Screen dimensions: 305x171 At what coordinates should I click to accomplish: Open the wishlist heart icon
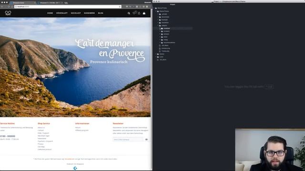[134, 13]
